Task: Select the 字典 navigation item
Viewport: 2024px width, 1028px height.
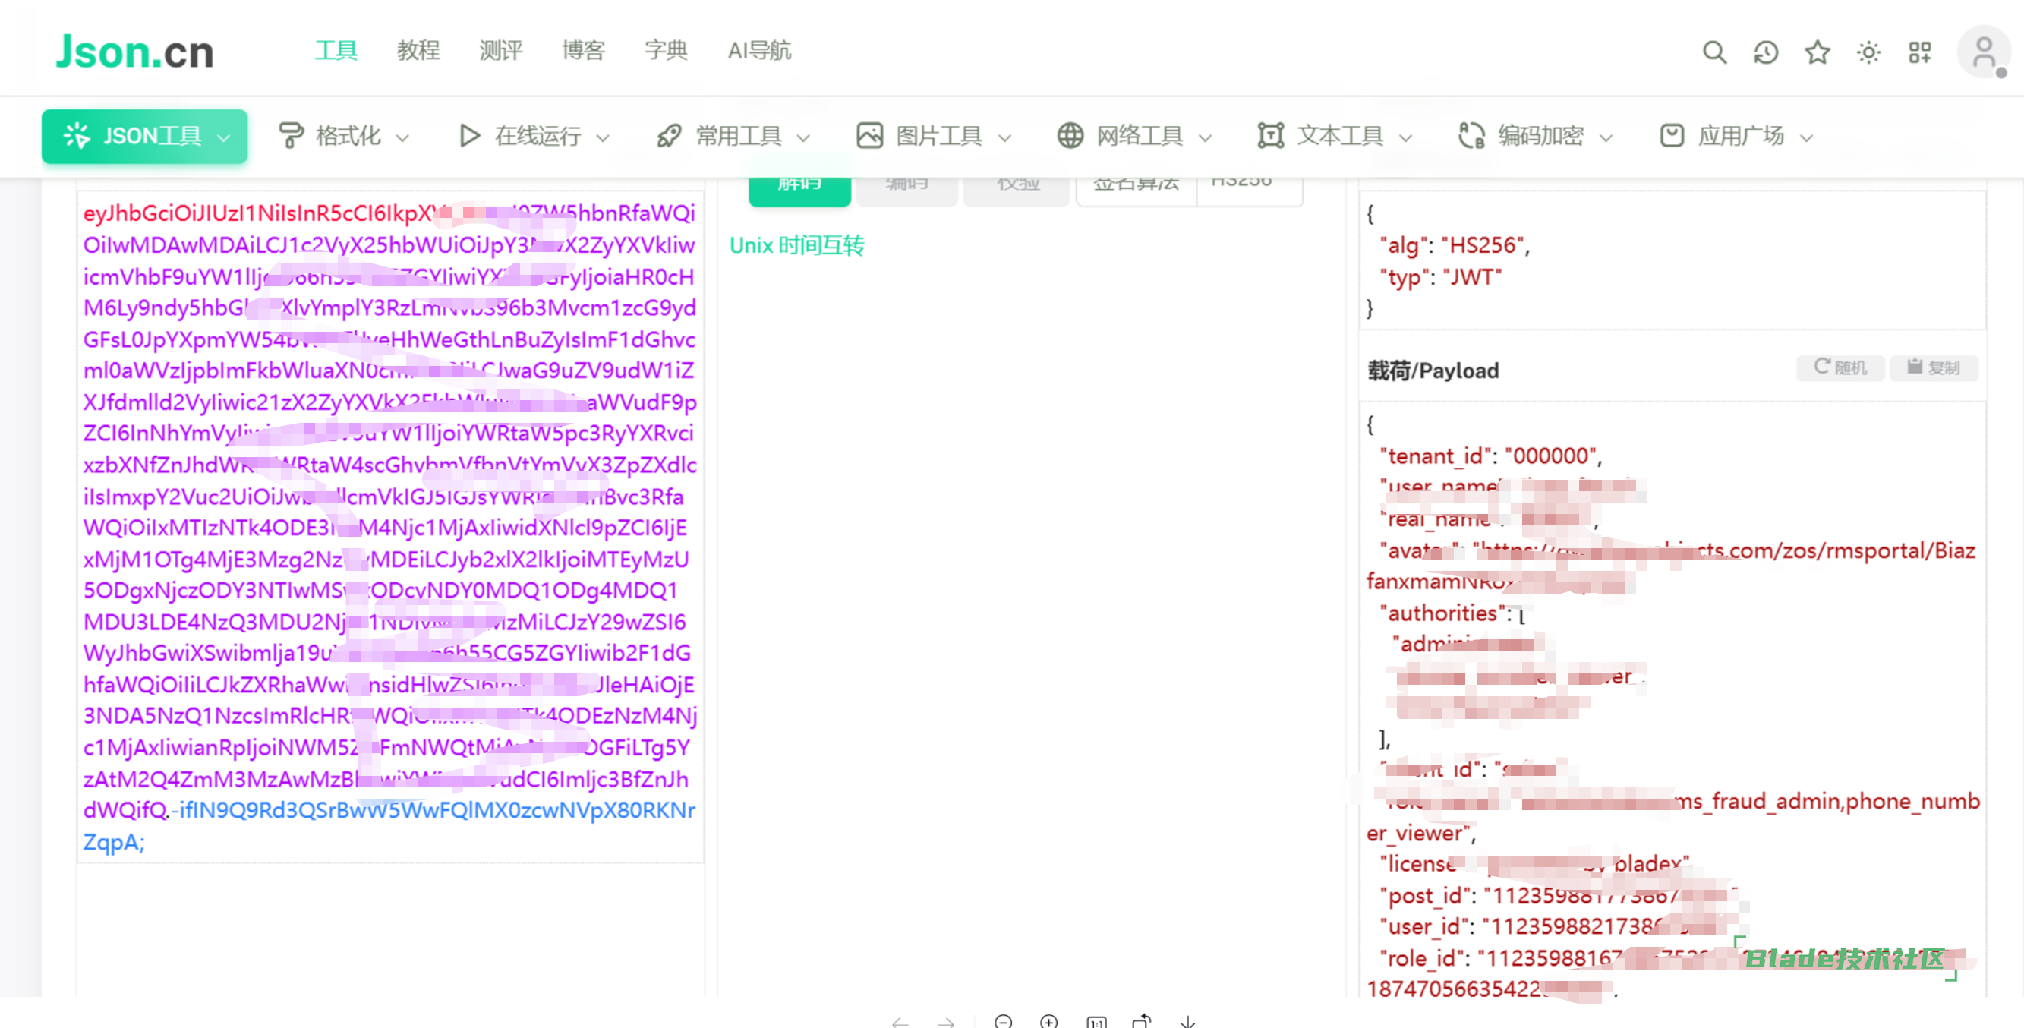Action: point(666,51)
